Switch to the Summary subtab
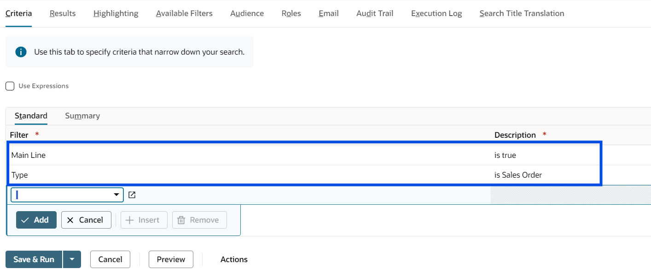Viewport: 651px width, 269px height. tap(82, 116)
